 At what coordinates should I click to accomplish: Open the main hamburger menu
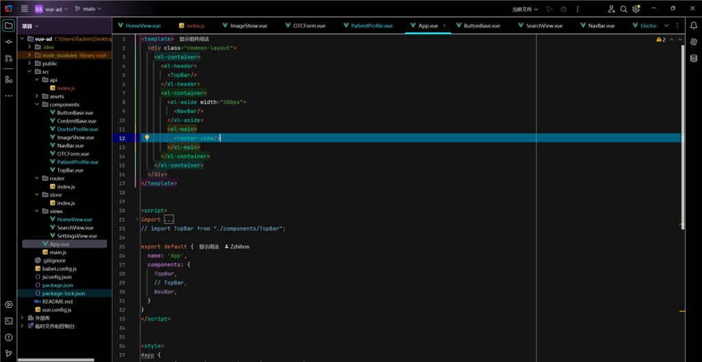coord(25,9)
